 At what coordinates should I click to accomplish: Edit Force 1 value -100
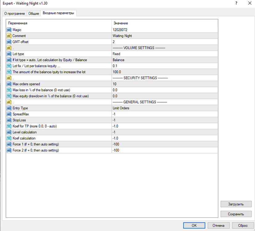(x=165, y=144)
